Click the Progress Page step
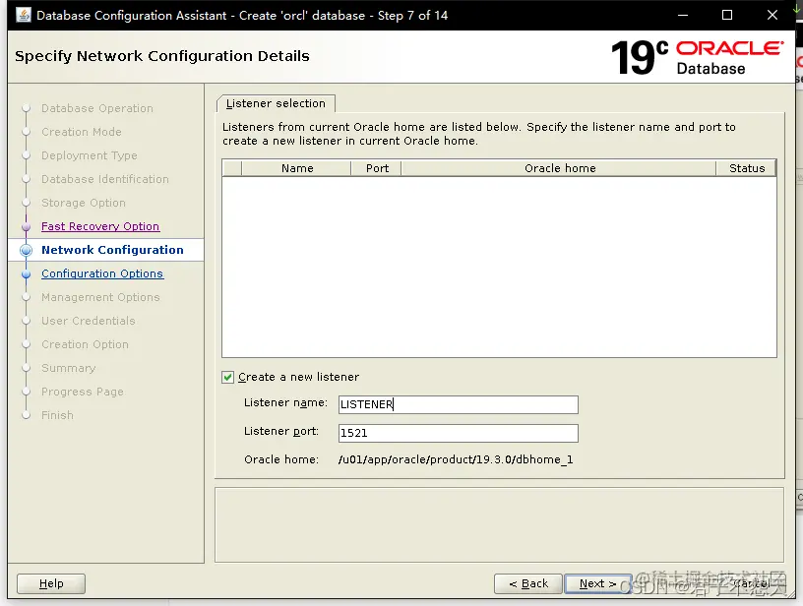The width and height of the screenshot is (803, 606). click(x=83, y=392)
